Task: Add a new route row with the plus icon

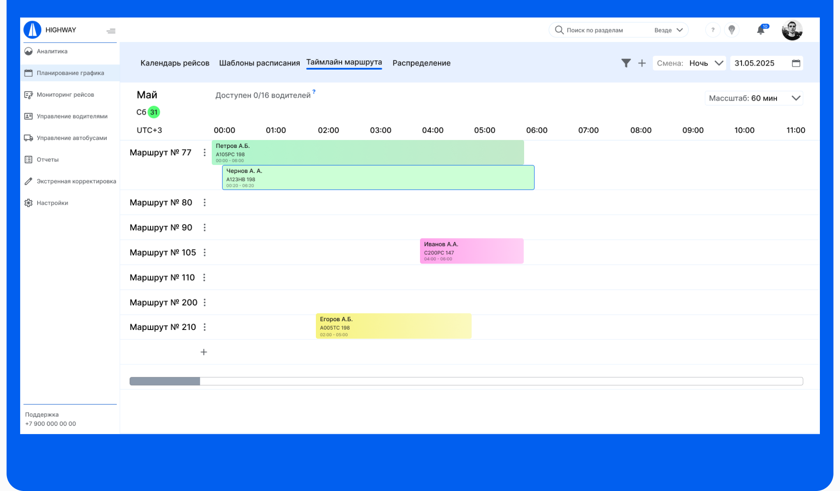Action: [204, 352]
